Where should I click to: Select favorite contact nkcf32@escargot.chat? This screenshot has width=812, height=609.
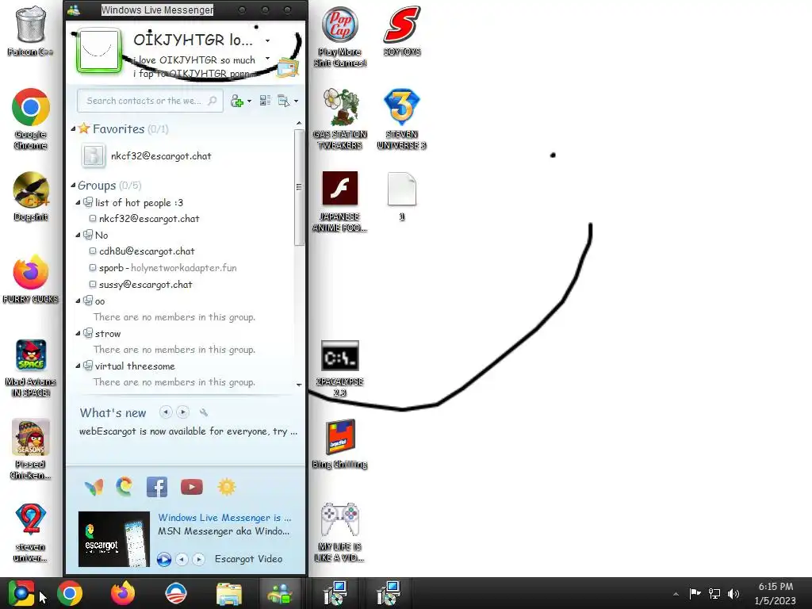tap(161, 156)
